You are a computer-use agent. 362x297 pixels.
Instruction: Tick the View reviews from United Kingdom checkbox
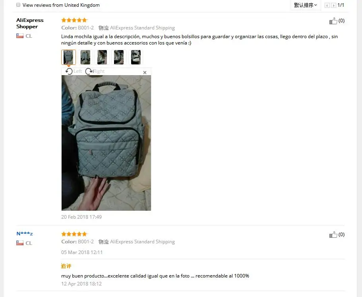click(x=18, y=5)
